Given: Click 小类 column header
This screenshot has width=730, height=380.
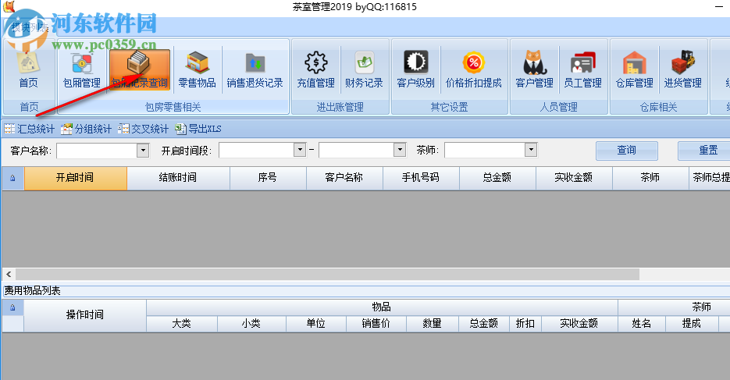Looking at the screenshot, I should point(251,324).
